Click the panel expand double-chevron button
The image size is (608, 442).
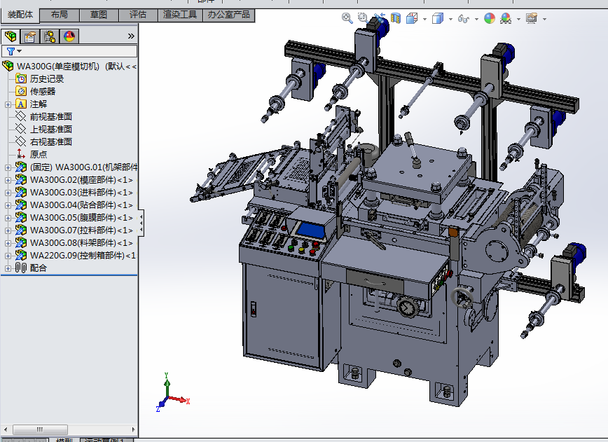point(131,36)
